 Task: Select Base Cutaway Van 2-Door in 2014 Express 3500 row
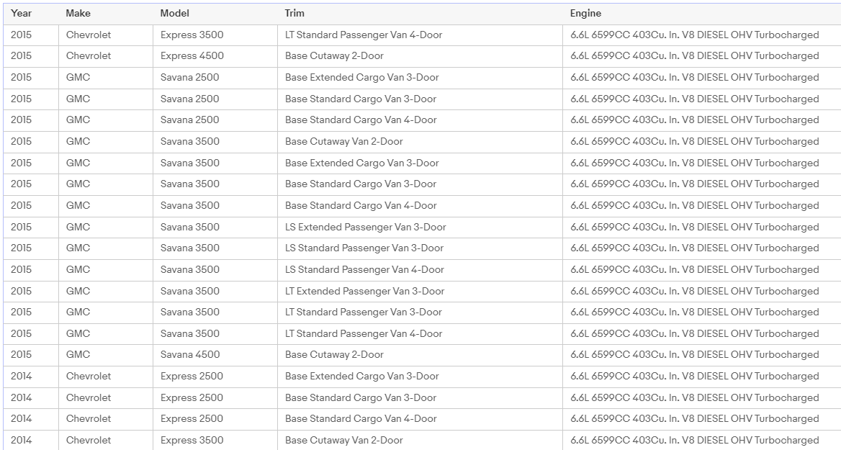343,440
